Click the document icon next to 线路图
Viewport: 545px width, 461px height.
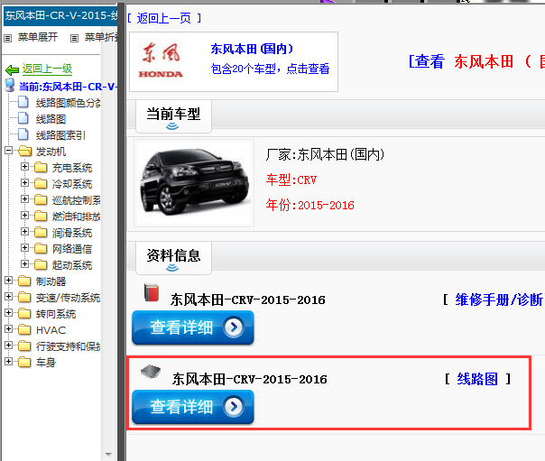23,118
